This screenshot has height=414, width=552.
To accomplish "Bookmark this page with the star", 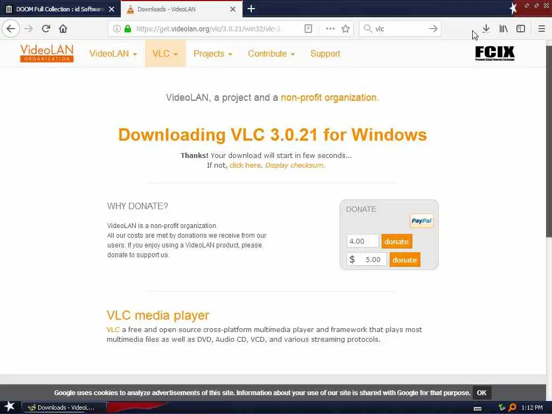I will click(346, 29).
